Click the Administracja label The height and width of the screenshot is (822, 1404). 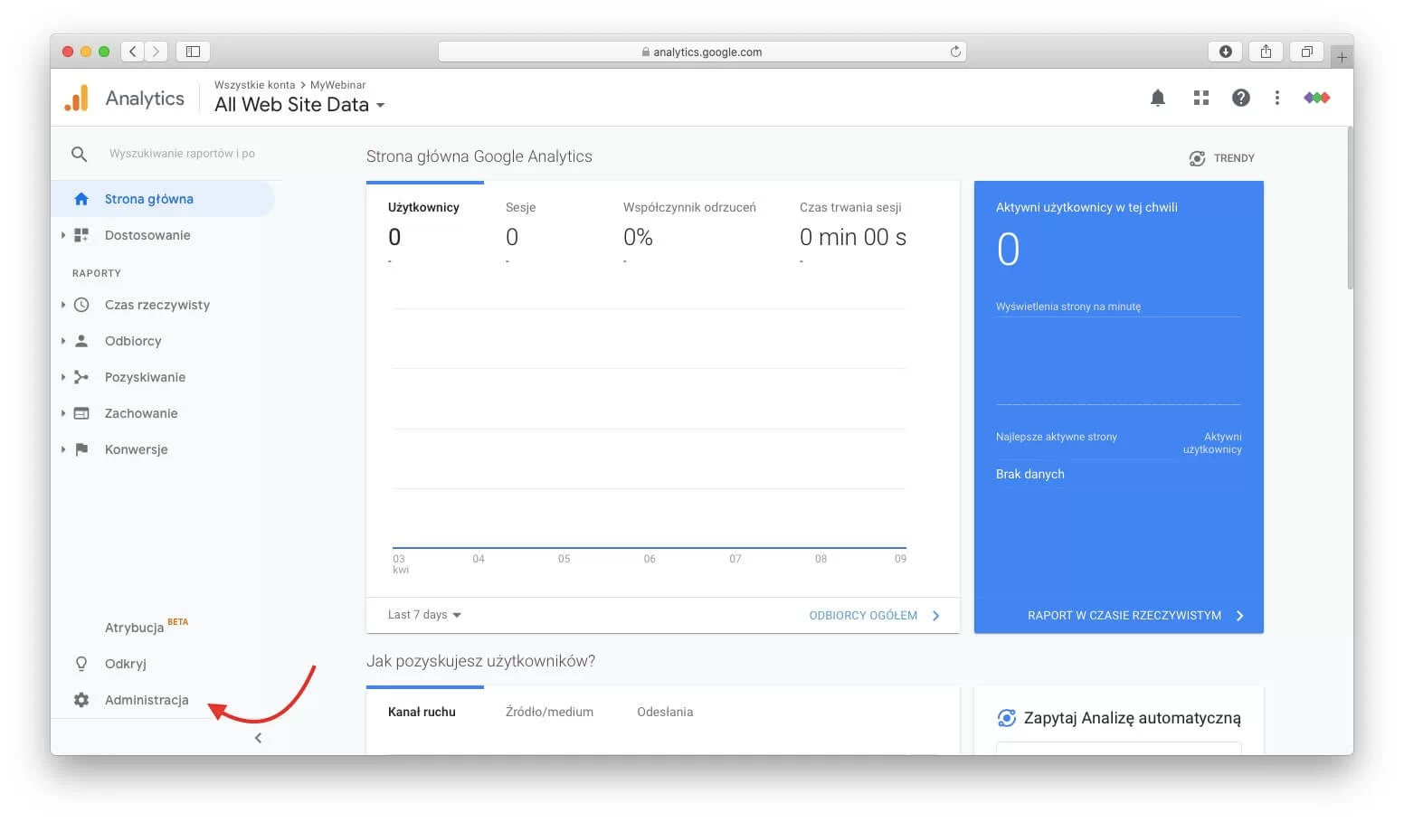[x=147, y=700]
